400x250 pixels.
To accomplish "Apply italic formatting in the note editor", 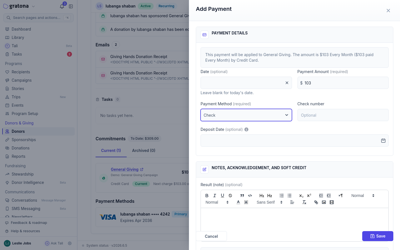I will pyautogui.click(x=214, y=196).
